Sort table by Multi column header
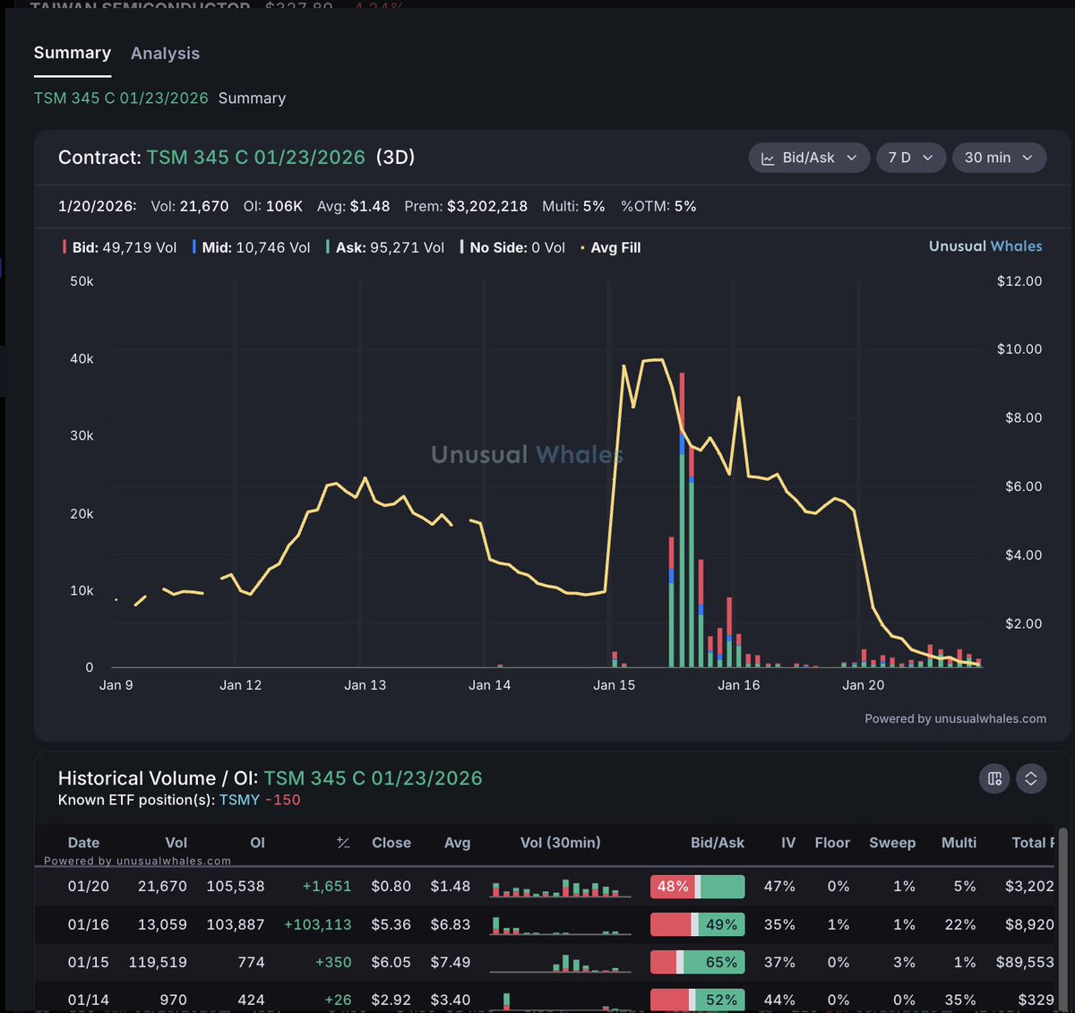This screenshot has width=1075, height=1013. coord(959,843)
